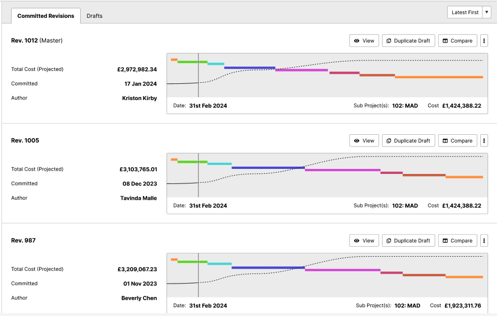This screenshot has width=497, height=316.
Task: Select the magenta bar in Rev. 987 timeline
Action: [342, 270]
